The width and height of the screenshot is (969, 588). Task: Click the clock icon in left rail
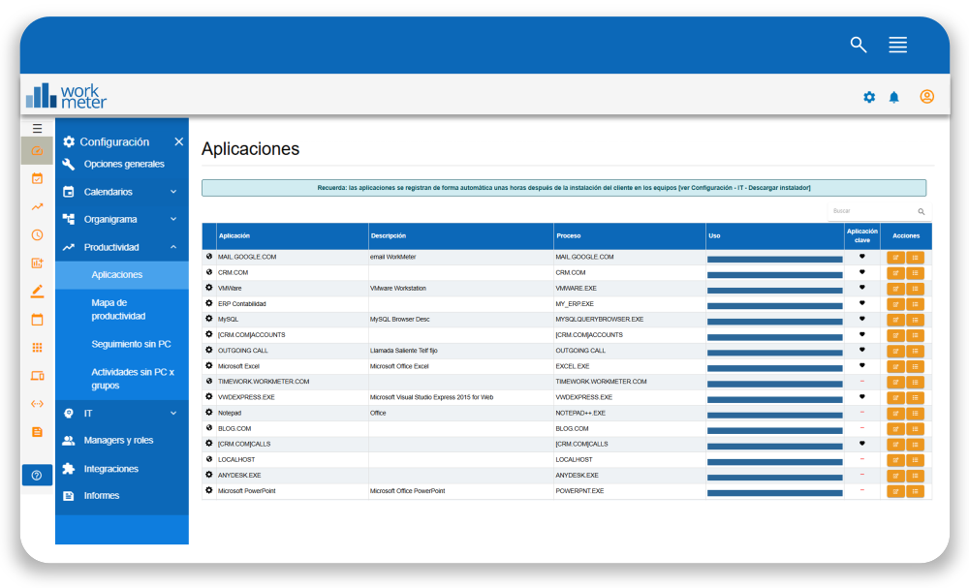point(37,234)
